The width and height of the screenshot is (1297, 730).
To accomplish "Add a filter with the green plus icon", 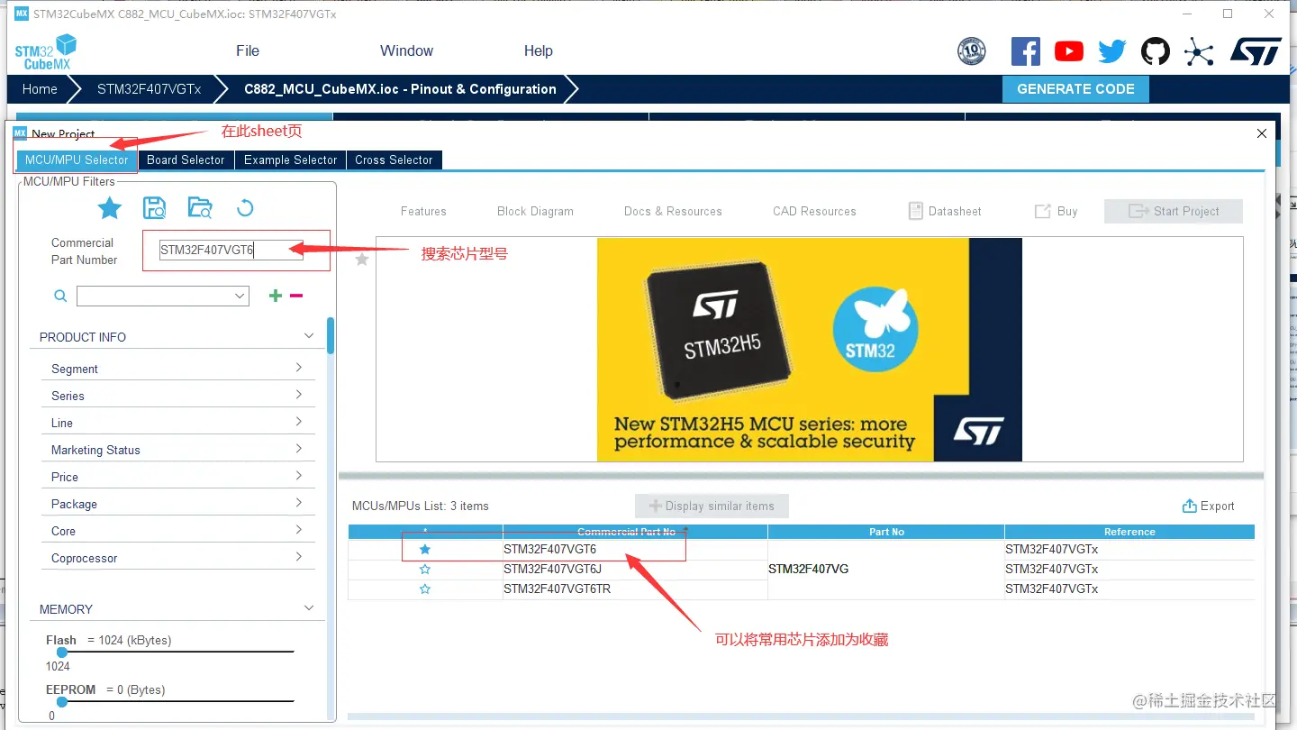I will [x=276, y=296].
